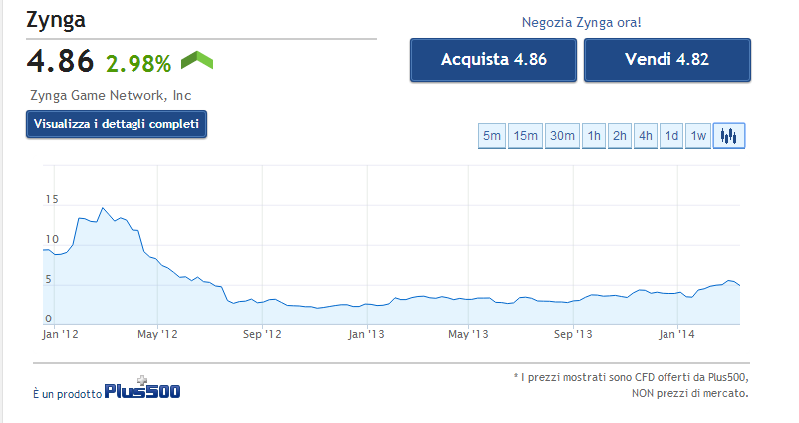Set chart timeframe to 4h
Viewport: 799px width, 423px height.
point(646,136)
